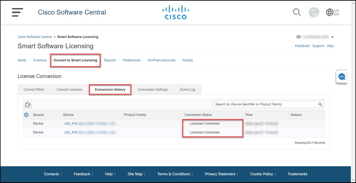
Task: Open the Support link
Action: pos(318,46)
